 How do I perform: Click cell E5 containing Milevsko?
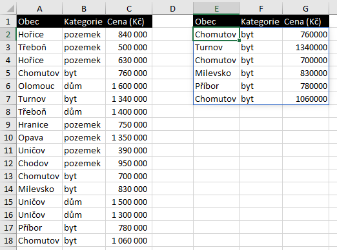tap(216, 73)
